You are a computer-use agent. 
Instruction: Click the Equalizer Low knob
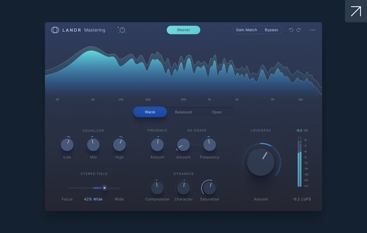(67, 145)
